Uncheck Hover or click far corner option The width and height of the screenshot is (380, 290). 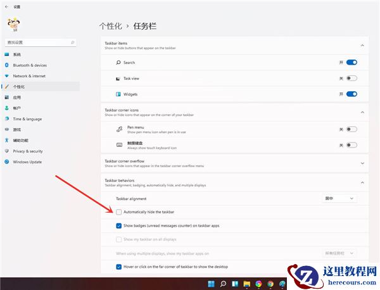(119, 267)
